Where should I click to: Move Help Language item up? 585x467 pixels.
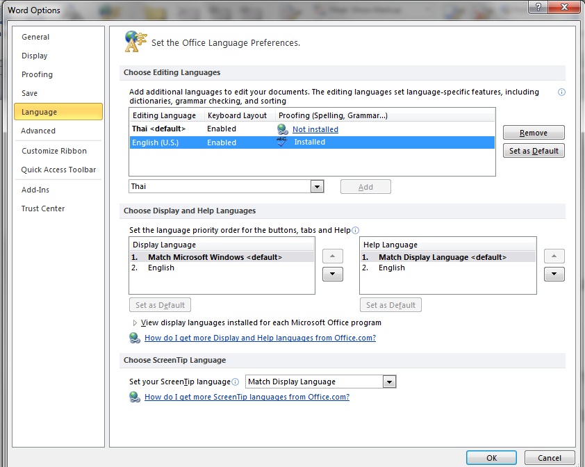click(554, 256)
